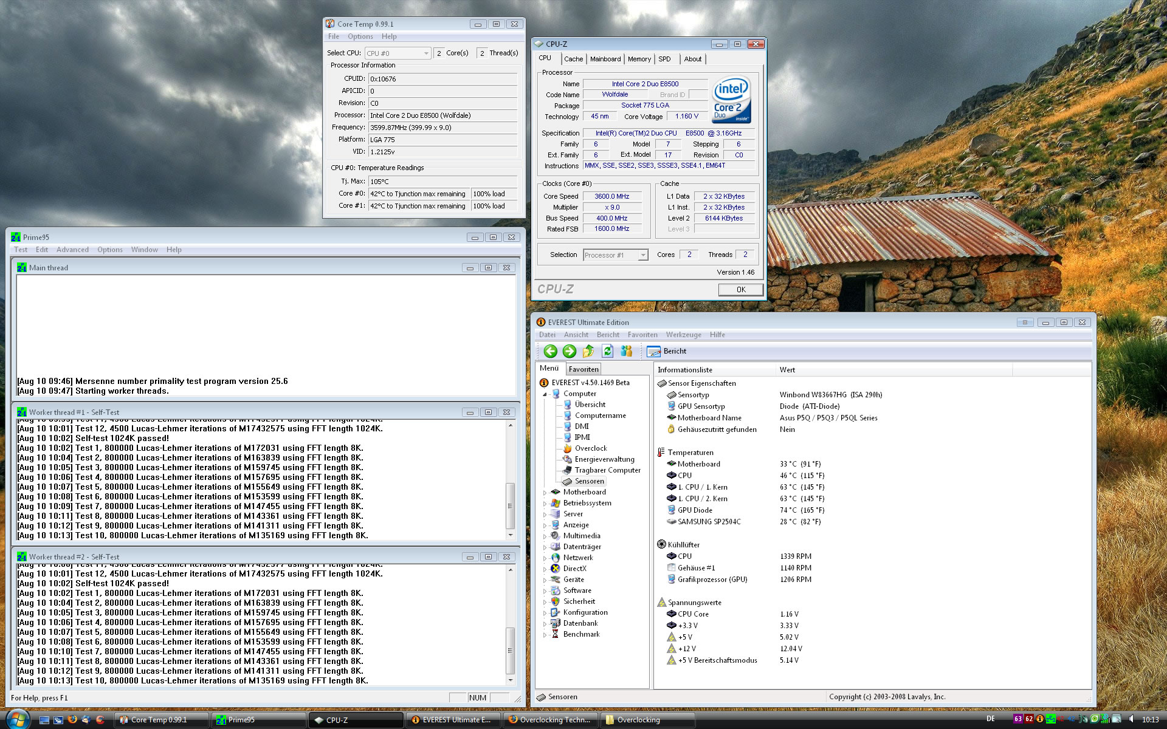This screenshot has height=729, width=1167.
Task: Open the Processor #1 selection dropdown
Action: (x=642, y=255)
